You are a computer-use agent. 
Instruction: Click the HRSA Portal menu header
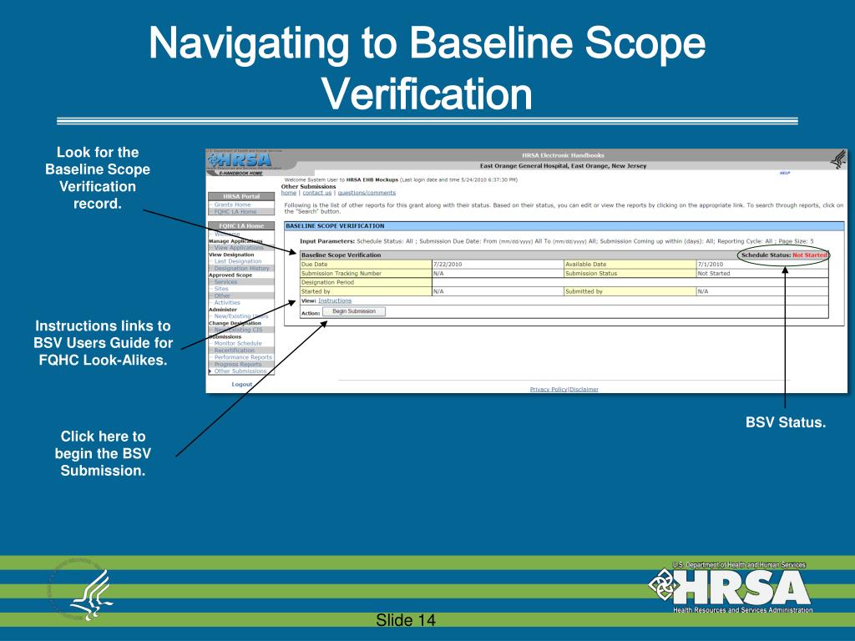click(241, 196)
